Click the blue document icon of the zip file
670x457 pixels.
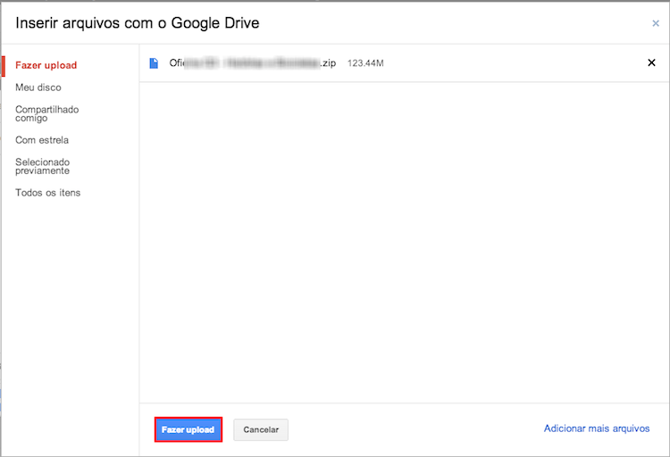154,63
